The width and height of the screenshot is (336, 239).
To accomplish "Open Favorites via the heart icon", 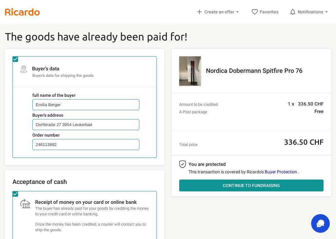I will tap(254, 12).
